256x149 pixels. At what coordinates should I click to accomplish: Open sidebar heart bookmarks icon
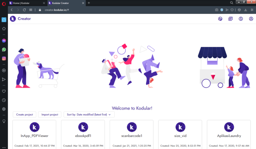(4, 91)
